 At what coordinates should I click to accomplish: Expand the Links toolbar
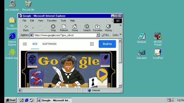[116, 35]
